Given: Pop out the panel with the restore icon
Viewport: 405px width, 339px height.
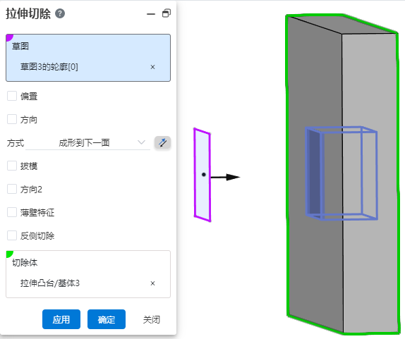Looking at the screenshot, I should tap(167, 13).
